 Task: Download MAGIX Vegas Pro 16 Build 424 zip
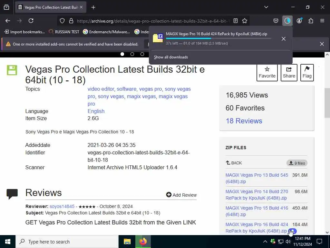pyautogui.click(x=257, y=228)
